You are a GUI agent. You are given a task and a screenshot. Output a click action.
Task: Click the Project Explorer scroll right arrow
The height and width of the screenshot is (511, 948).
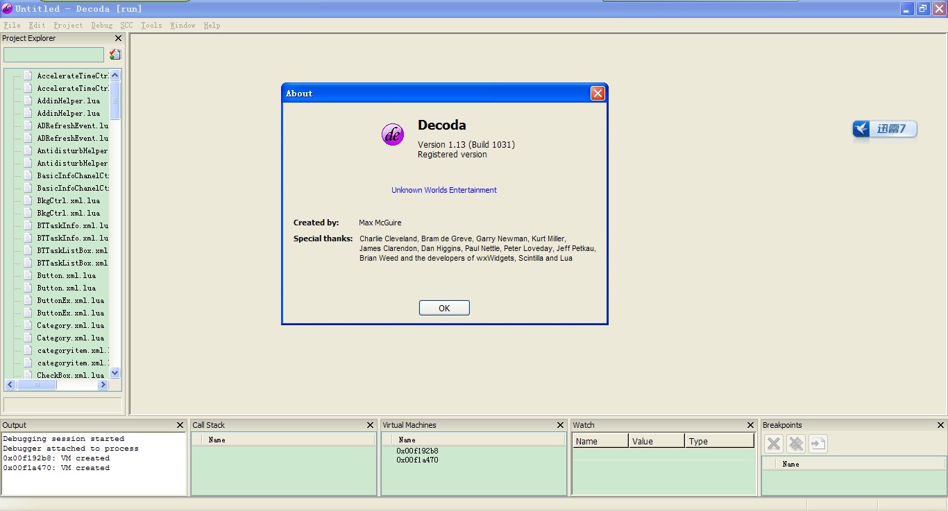point(103,384)
